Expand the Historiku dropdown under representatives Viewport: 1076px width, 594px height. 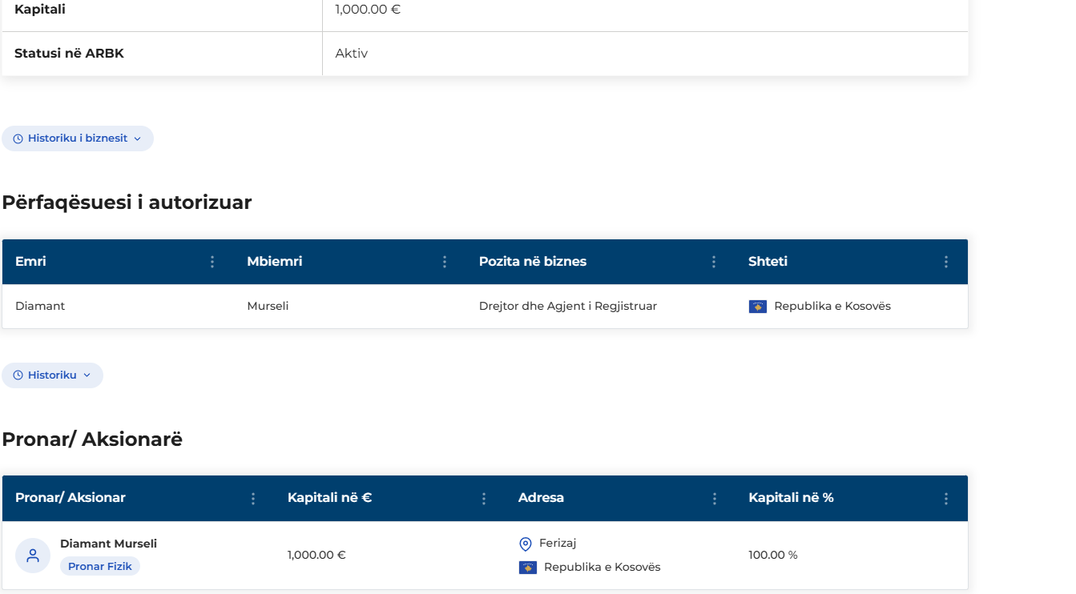pos(52,375)
